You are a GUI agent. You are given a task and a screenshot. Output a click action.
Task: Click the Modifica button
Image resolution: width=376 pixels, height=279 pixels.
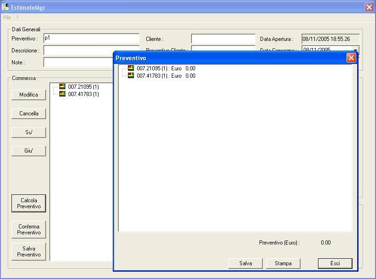pyautogui.click(x=29, y=95)
